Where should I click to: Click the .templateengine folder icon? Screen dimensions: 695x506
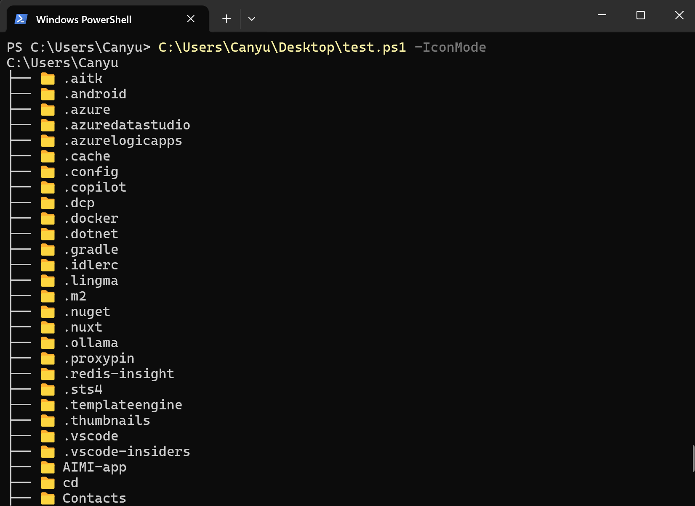[48, 406]
